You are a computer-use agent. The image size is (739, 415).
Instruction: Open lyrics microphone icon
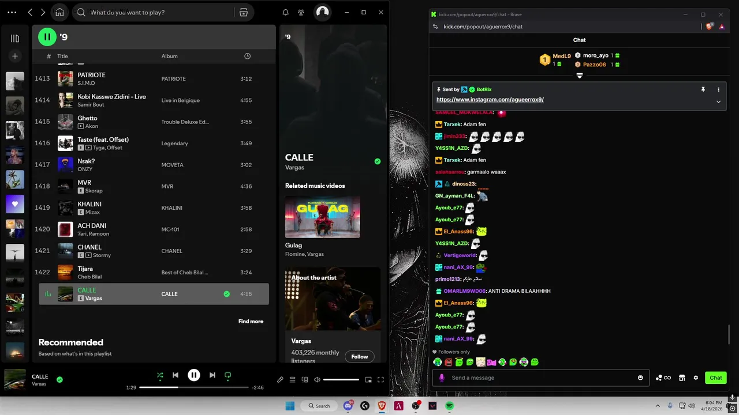[x=280, y=379]
